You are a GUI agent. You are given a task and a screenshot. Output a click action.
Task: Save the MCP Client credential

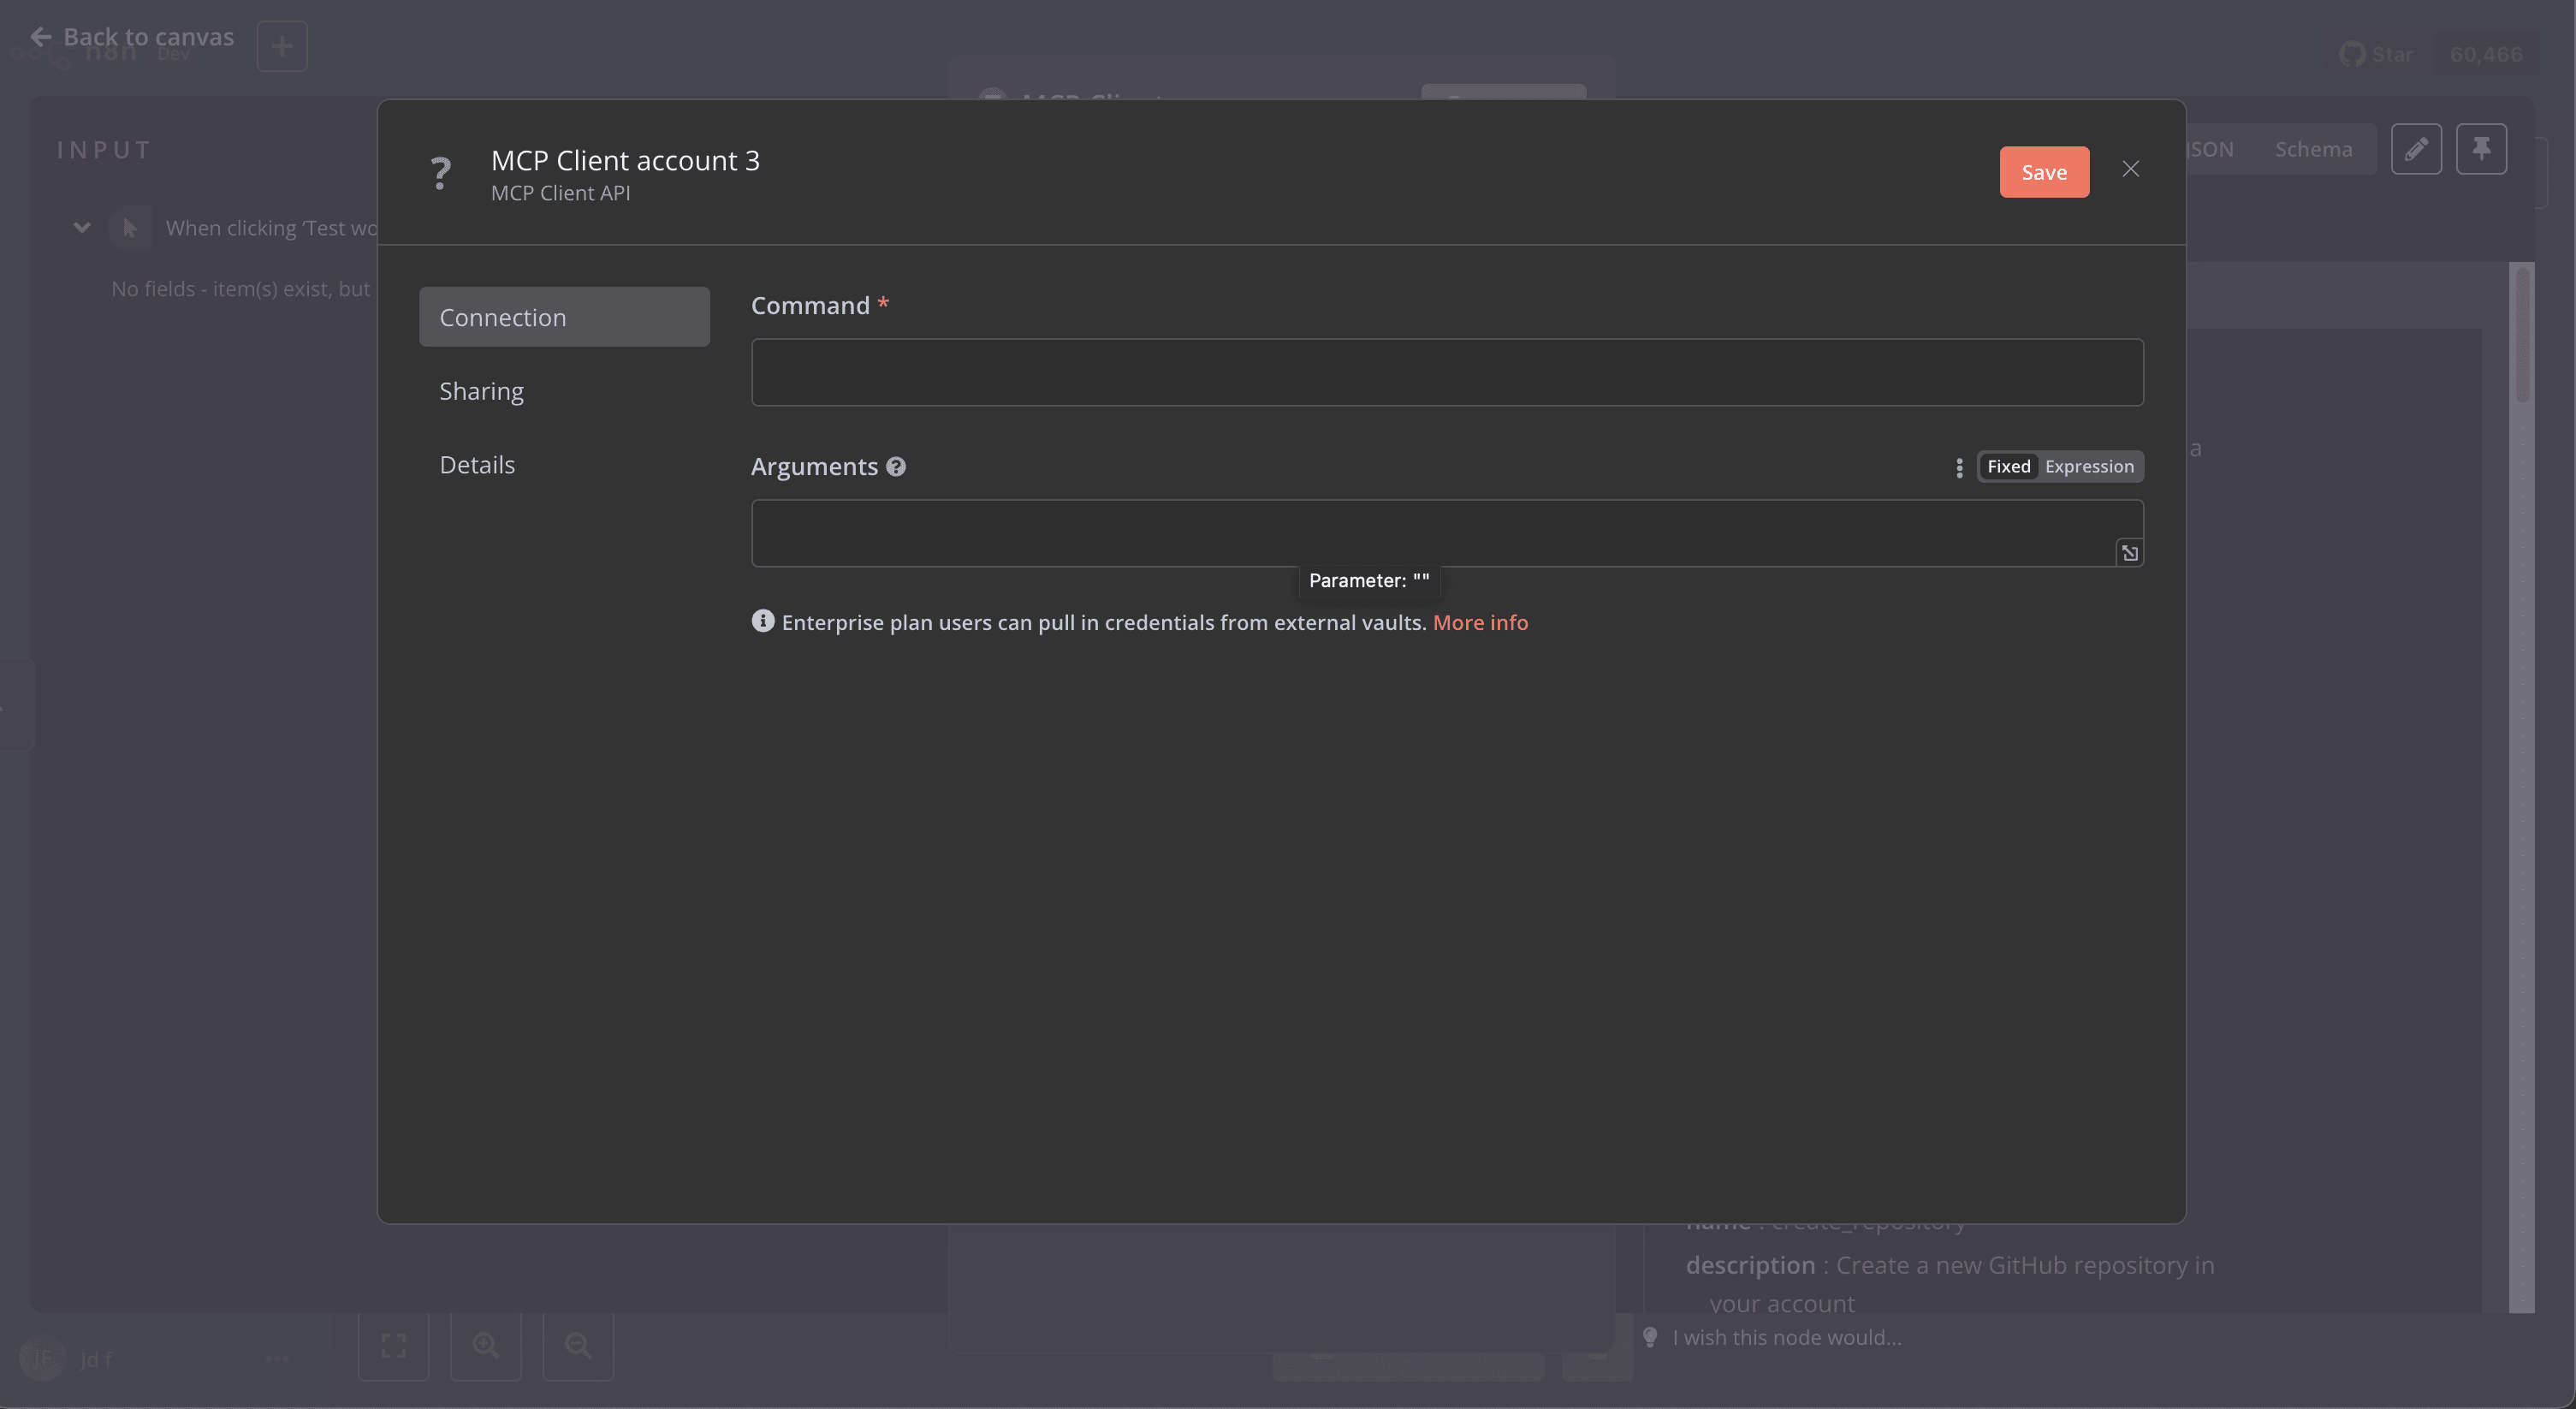tap(2044, 171)
